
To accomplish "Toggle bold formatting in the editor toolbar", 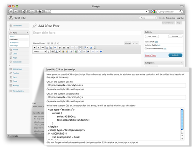I will [x=35, y=47].
